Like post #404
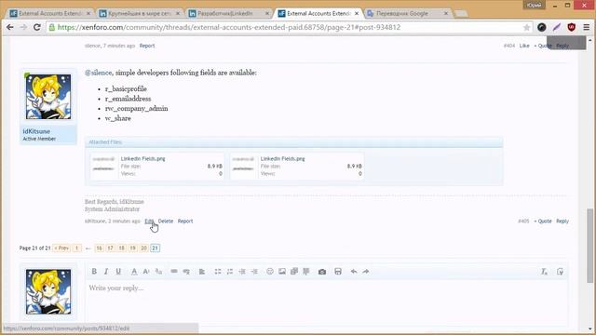Screen dimensions: 596x335 click(524, 46)
